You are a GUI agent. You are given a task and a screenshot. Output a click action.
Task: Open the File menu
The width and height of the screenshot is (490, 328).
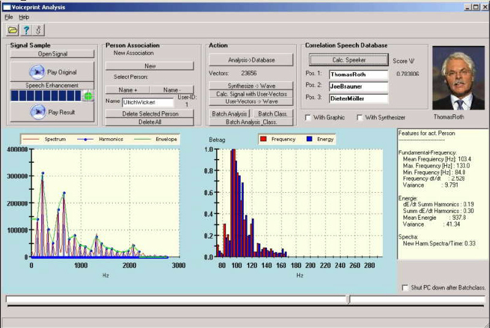pyautogui.click(x=9, y=17)
